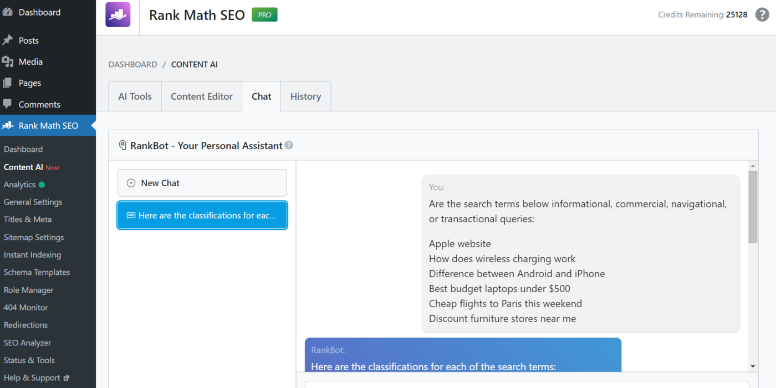Click the plus icon inside New Chat
The image size is (776, 388).
click(x=131, y=183)
